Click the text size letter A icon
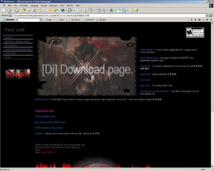The height and width of the screenshot is (171, 214). pyautogui.click(x=111, y=10)
